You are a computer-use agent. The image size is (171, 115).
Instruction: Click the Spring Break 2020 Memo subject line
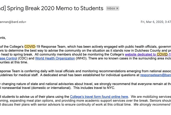tap(52, 8)
